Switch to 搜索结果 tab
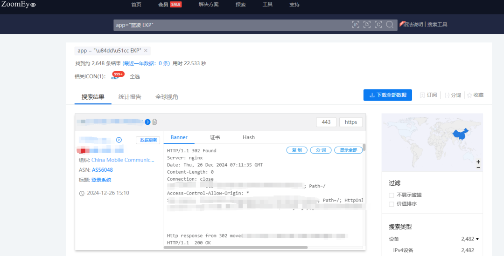Viewport: 504px width, 256px height. click(x=93, y=97)
